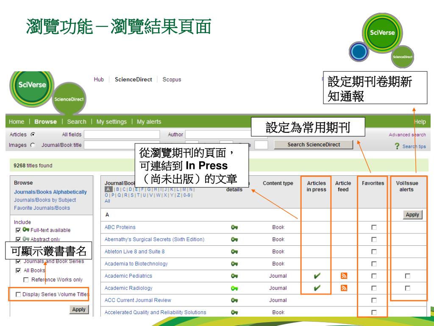Click the key icon for ABC Proteins
Screen dimensions: 434x326
point(234,228)
